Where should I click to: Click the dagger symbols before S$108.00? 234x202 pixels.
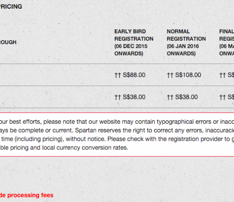[x=170, y=75]
